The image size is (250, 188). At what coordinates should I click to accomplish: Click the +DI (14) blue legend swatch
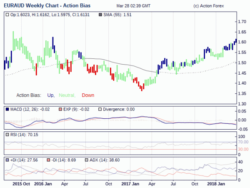point(7,160)
